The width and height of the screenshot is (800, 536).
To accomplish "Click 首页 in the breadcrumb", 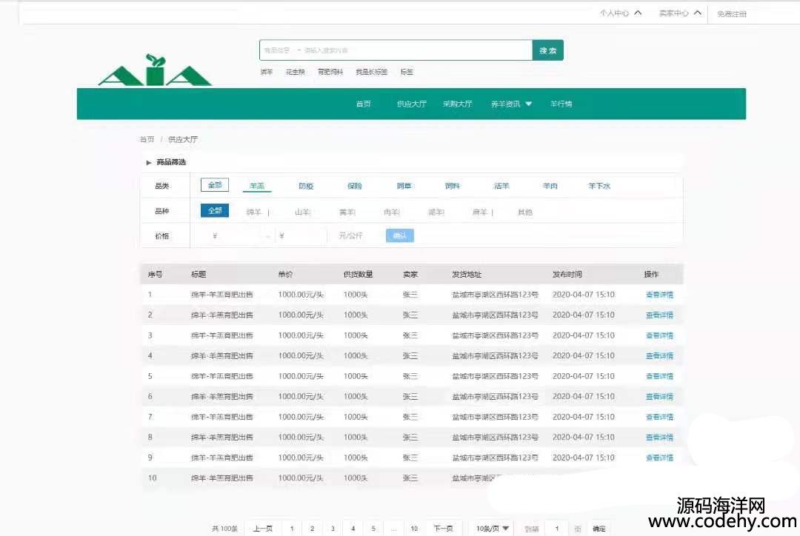I will click(147, 139).
